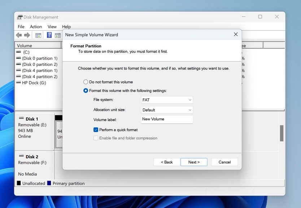The width and height of the screenshot is (301, 208).
Task: Click the Next button in the wizard
Action: pos(194,162)
